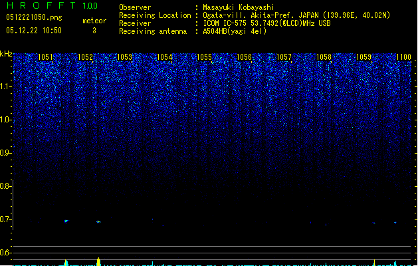Click the 0.9 frequency axis label
This screenshot has width=418, height=266.
[6, 153]
